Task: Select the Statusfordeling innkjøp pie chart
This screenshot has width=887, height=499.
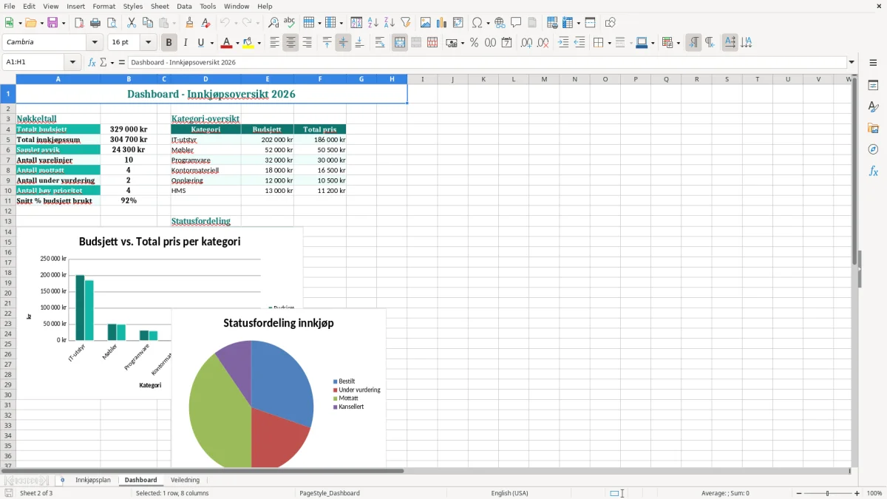Action: 279,389
